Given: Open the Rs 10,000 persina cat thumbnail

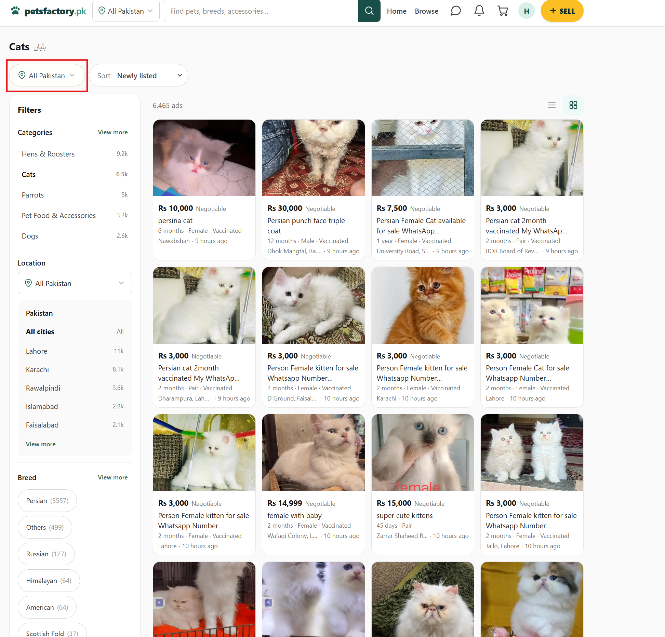Looking at the screenshot, I should (204, 158).
